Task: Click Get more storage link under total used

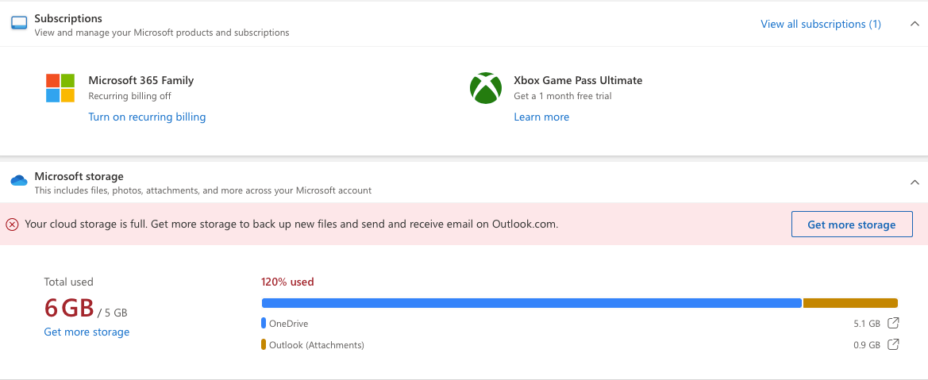Action: tap(87, 332)
